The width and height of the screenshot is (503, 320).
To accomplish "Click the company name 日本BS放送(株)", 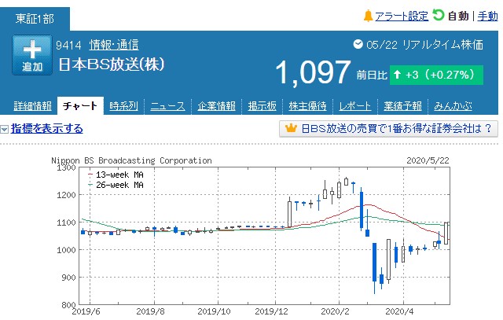I will (112, 64).
